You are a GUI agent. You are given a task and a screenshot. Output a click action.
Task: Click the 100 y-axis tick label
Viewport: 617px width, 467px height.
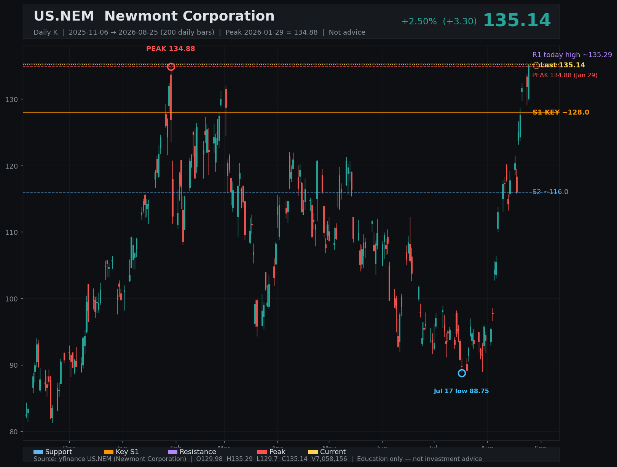tap(11, 299)
